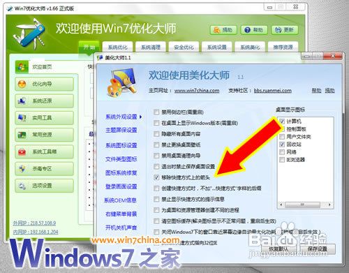
Task: Click 外网IP: 218.57.108.9 link
Action: tap(34, 223)
